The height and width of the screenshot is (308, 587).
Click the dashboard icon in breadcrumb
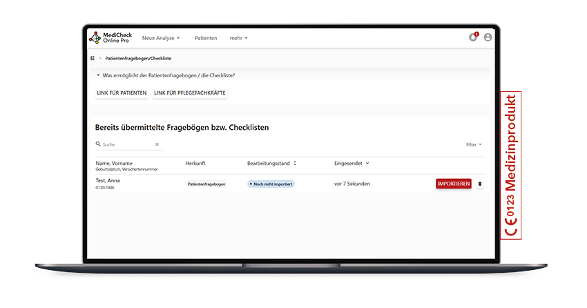coord(93,59)
